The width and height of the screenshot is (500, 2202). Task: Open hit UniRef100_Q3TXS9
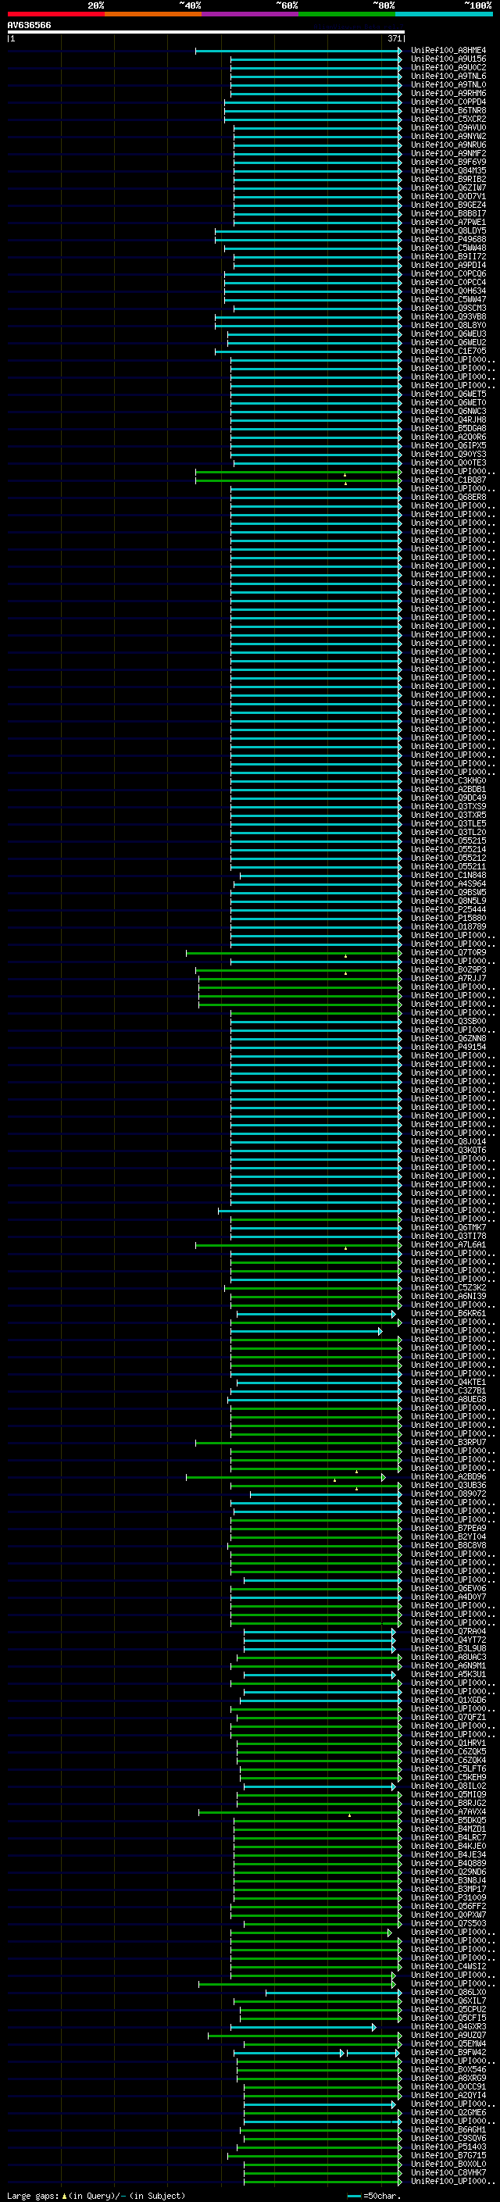tap(448, 806)
